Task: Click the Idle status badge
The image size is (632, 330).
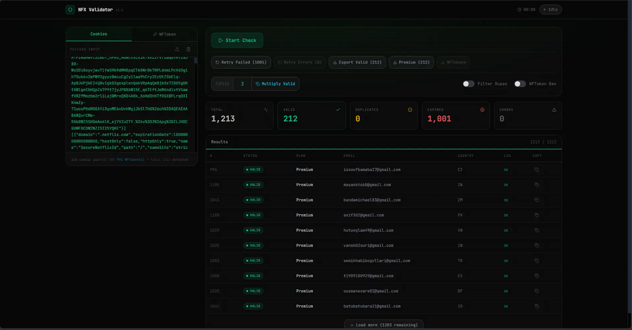Action: [550, 10]
